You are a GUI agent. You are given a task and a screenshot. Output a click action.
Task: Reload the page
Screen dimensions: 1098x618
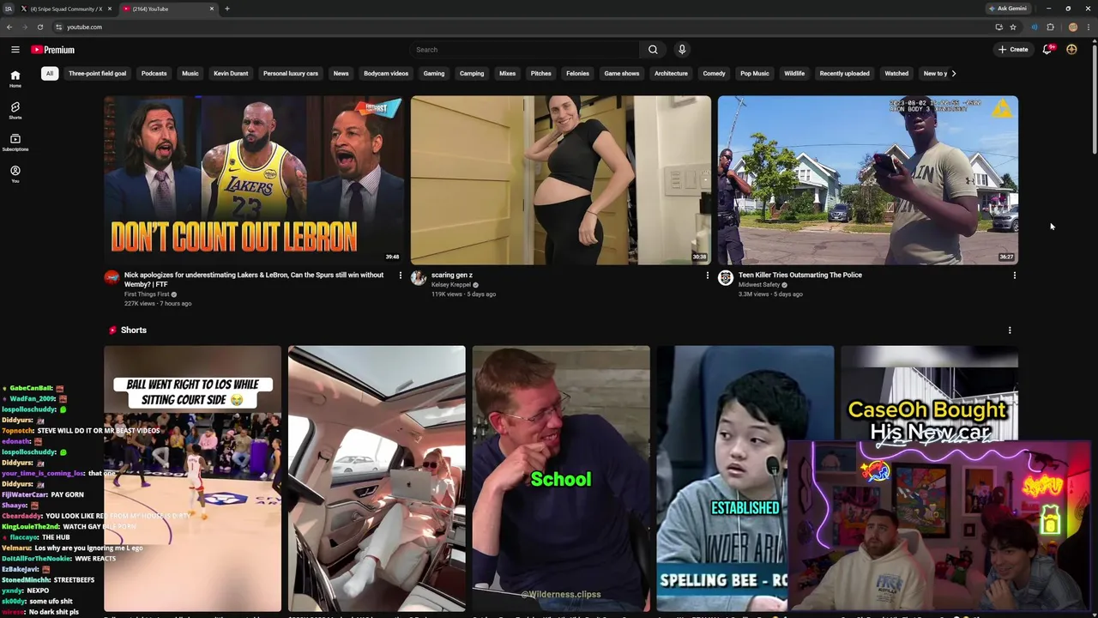click(39, 27)
